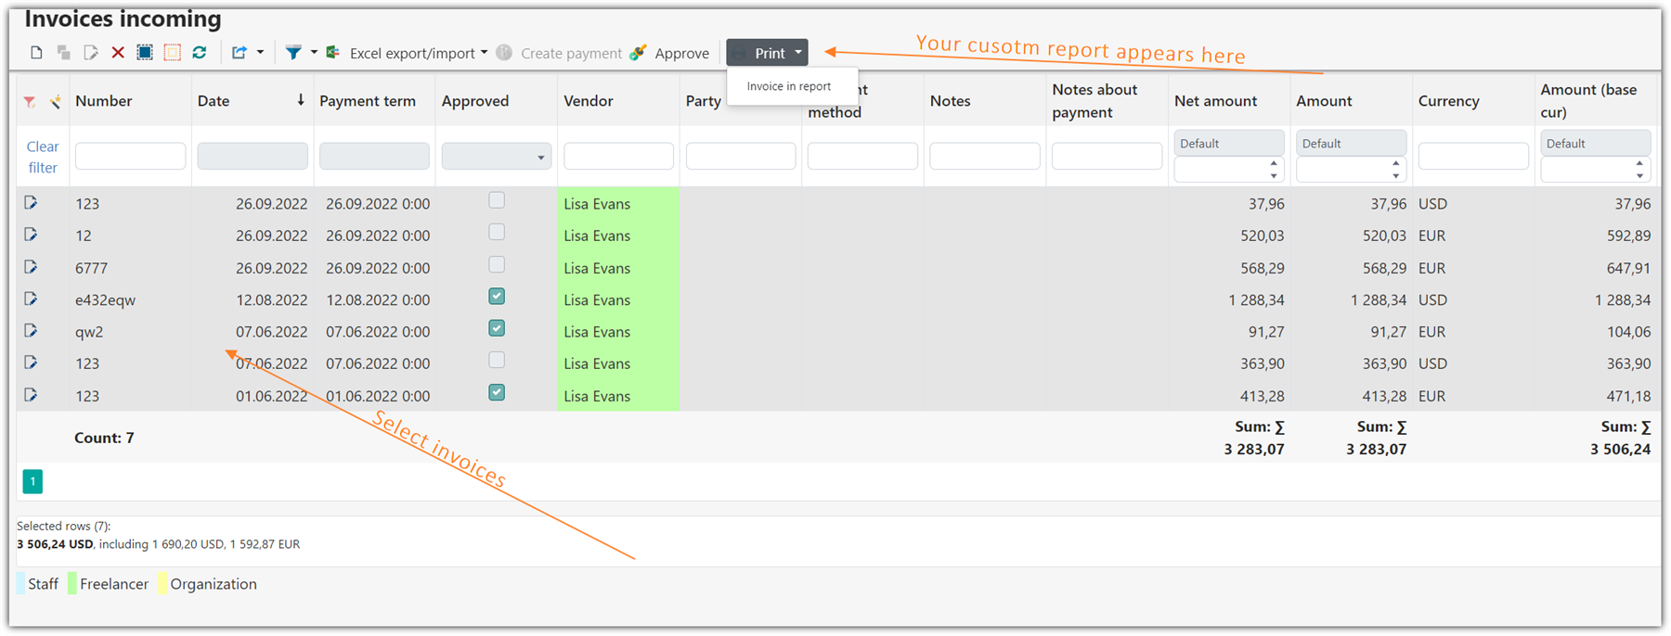Go to page 1 pagination button
Screen dimensions: 1671x636
(x=32, y=481)
